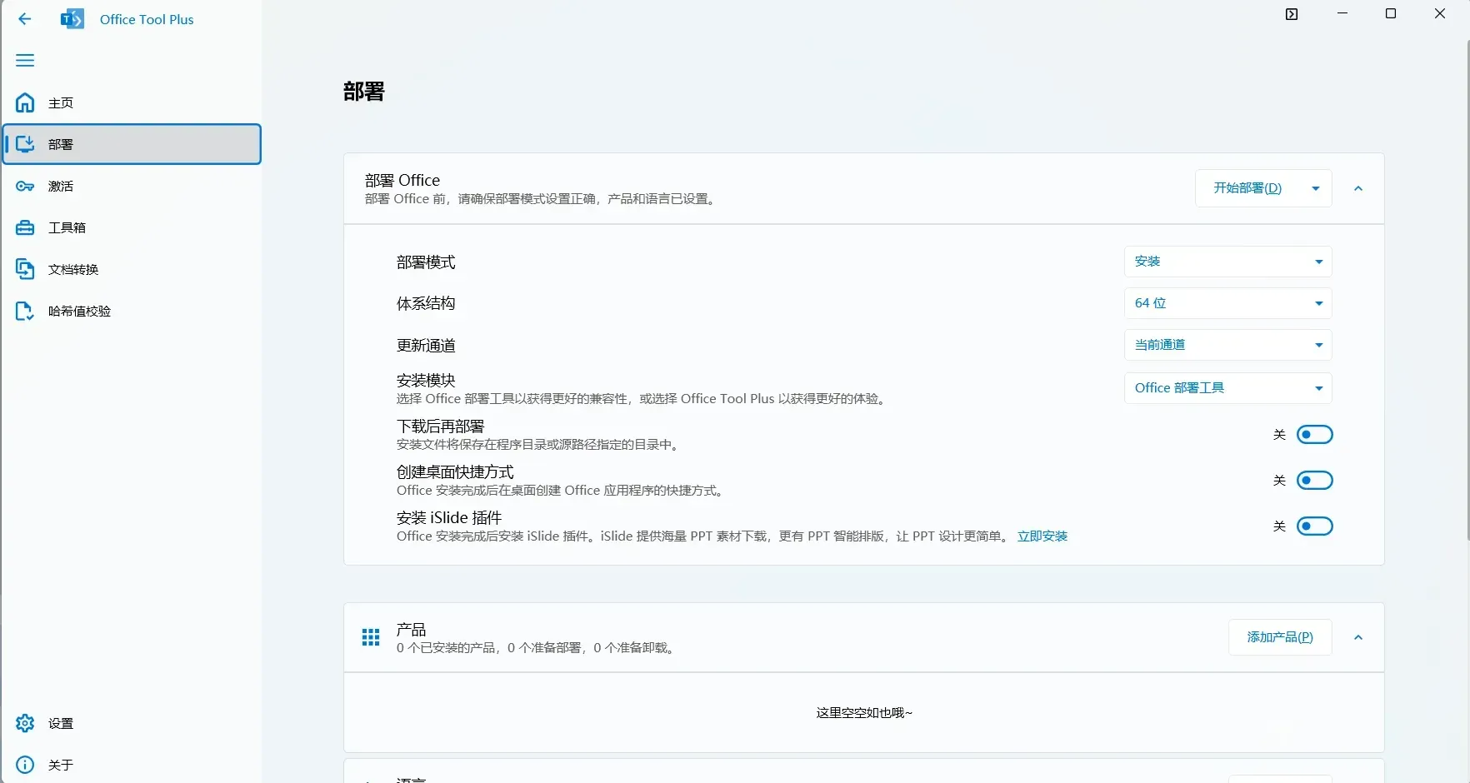Open the command panel icon in title bar
This screenshot has height=783, width=1470.
[x=1292, y=14]
